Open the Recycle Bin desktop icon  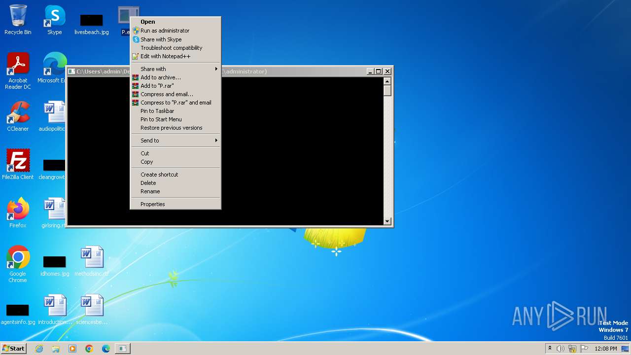[18, 20]
